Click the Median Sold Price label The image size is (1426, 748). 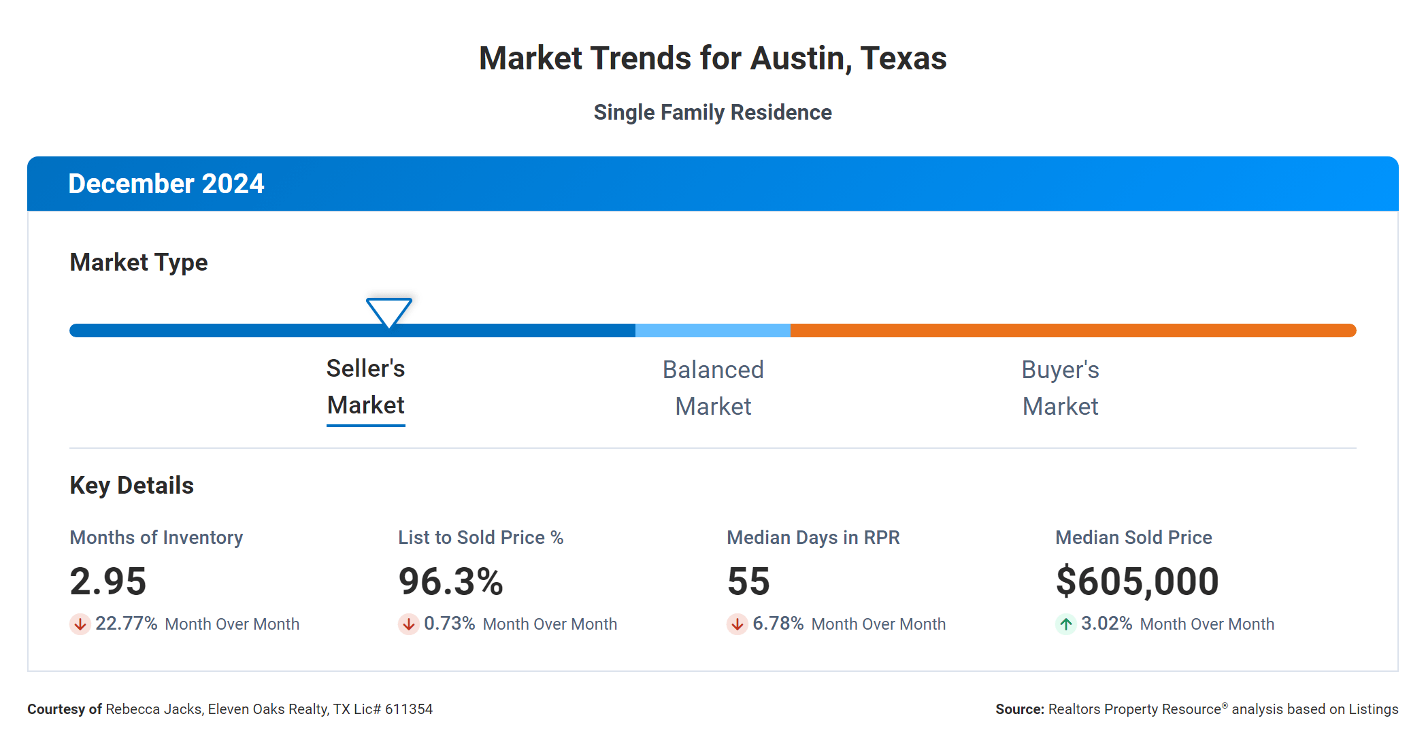1133,537
